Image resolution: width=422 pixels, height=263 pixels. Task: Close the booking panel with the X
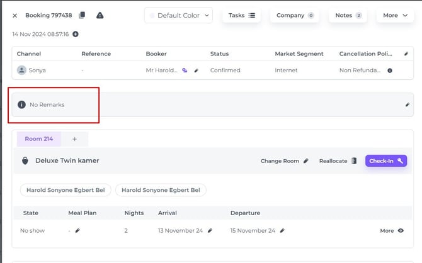pos(15,15)
